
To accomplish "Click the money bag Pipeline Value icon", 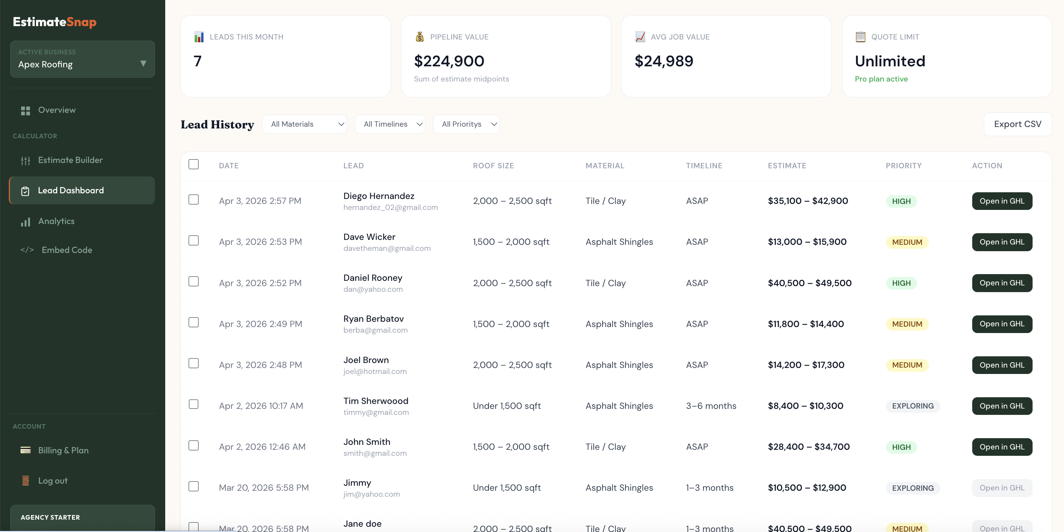I will (x=420, y=36).
